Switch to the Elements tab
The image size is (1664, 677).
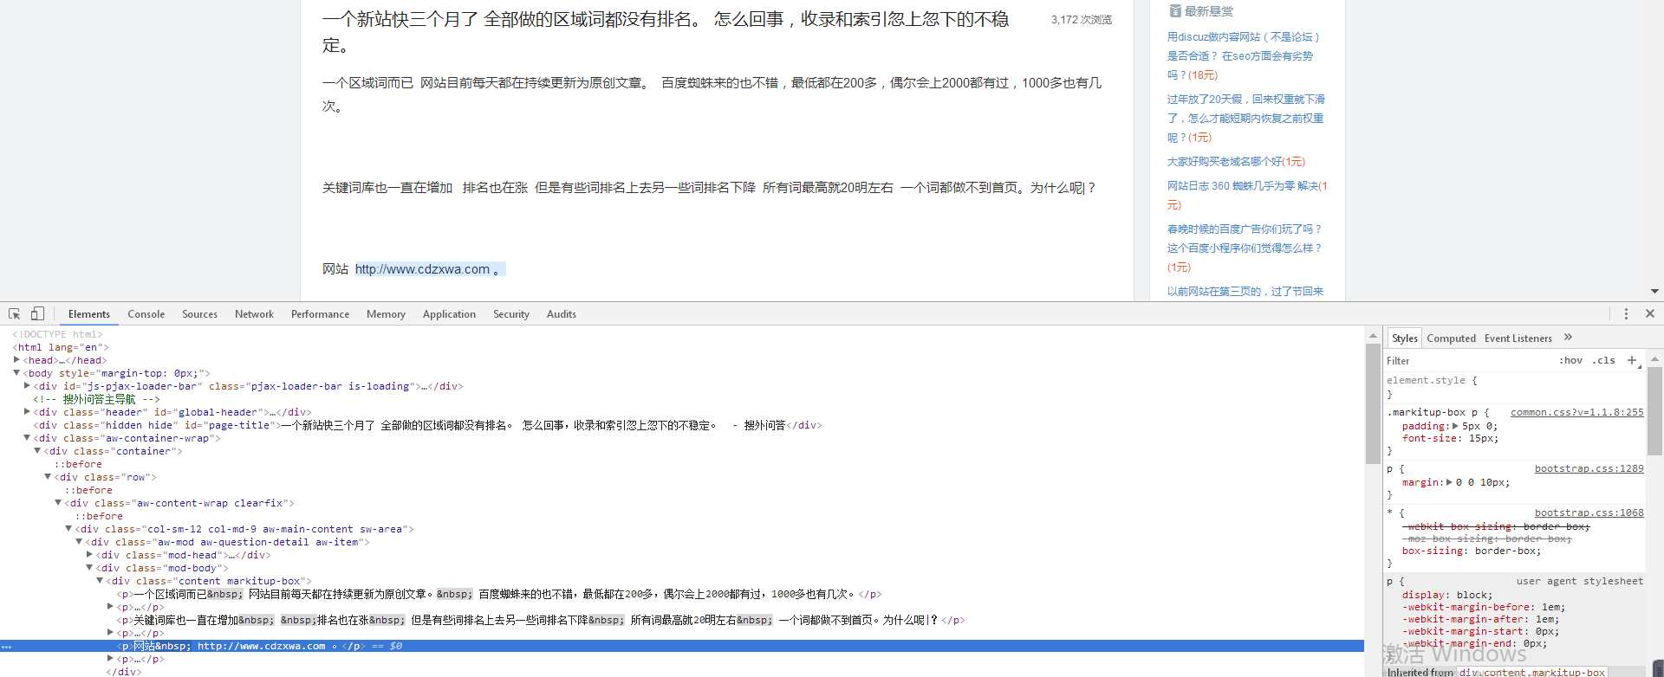click(89, 314)
